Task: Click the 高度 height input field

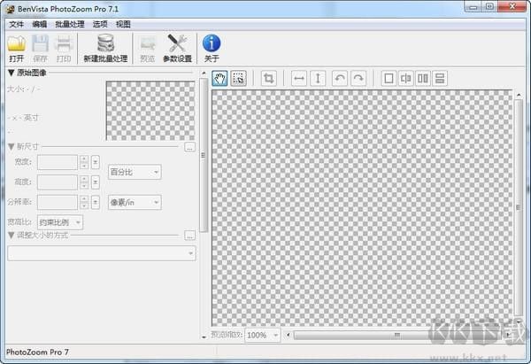Action: pyautogui.click(x=58, y=182)
